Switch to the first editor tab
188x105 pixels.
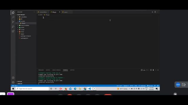[43, 12]
